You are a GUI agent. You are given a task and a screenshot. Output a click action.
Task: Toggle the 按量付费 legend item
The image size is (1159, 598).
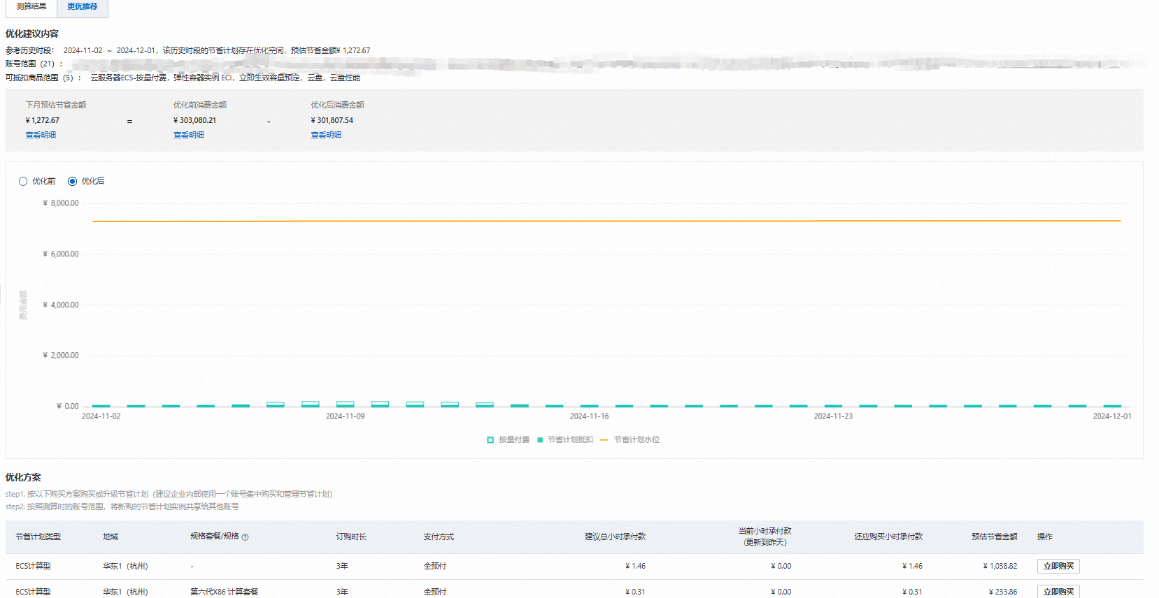(509, 439)
